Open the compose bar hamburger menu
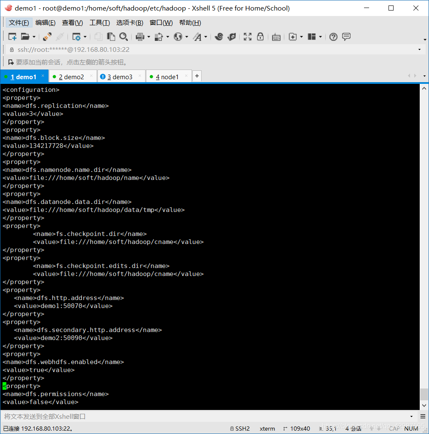This screenshot has width=429, height=434. (423, 416)
